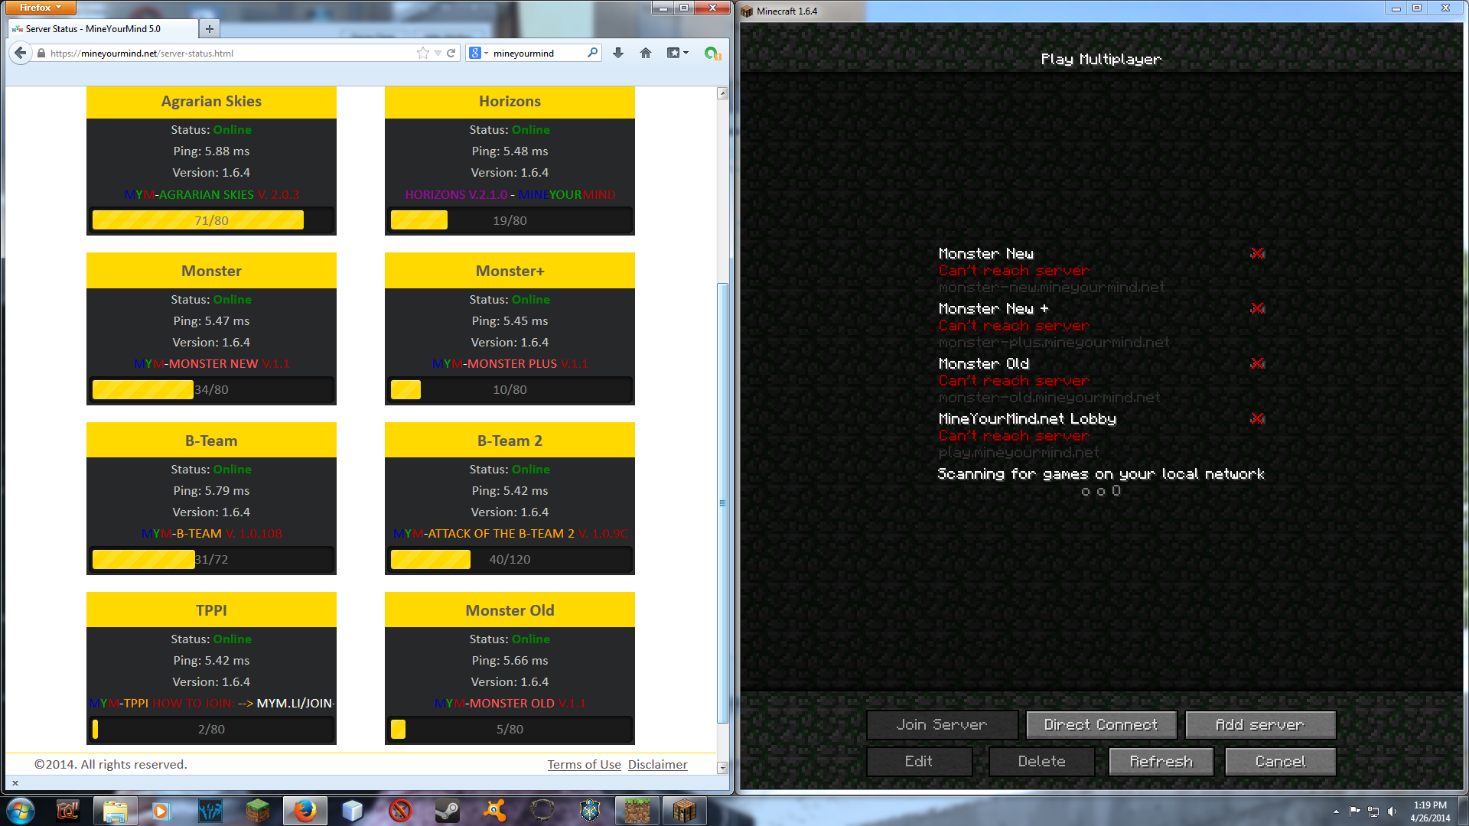Click the TPPI server card heading
1469x826 pixels.
[211, 610]
